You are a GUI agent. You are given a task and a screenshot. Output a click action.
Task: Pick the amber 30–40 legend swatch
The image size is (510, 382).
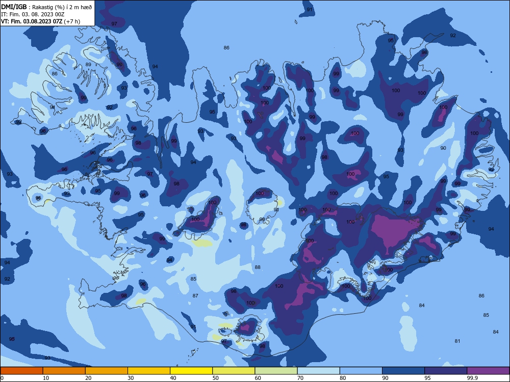tap(149, 371)
